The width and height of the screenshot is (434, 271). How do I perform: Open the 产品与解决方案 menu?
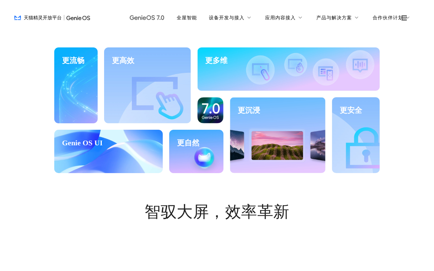click(334, 18)
